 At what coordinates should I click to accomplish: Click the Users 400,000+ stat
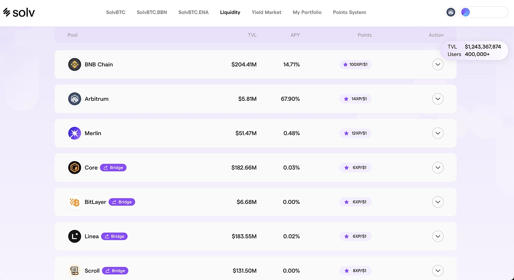469,54
